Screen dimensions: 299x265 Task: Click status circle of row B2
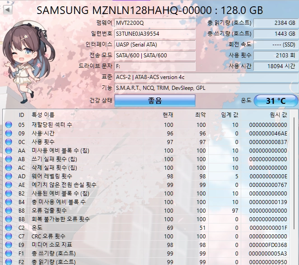pos(9,193)
